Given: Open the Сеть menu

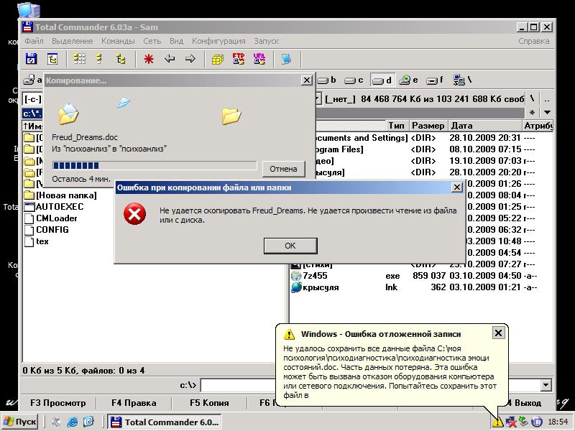Looking at the screenshot, I should pos(152,41).
